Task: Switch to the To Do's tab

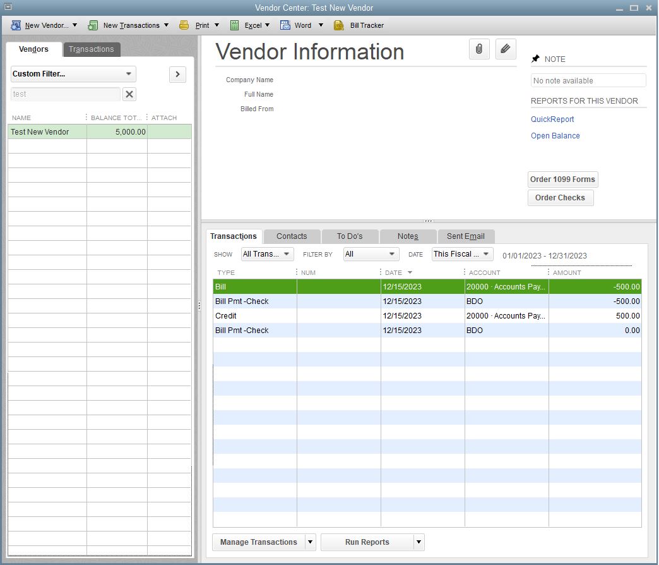Action: click(350, 236)
